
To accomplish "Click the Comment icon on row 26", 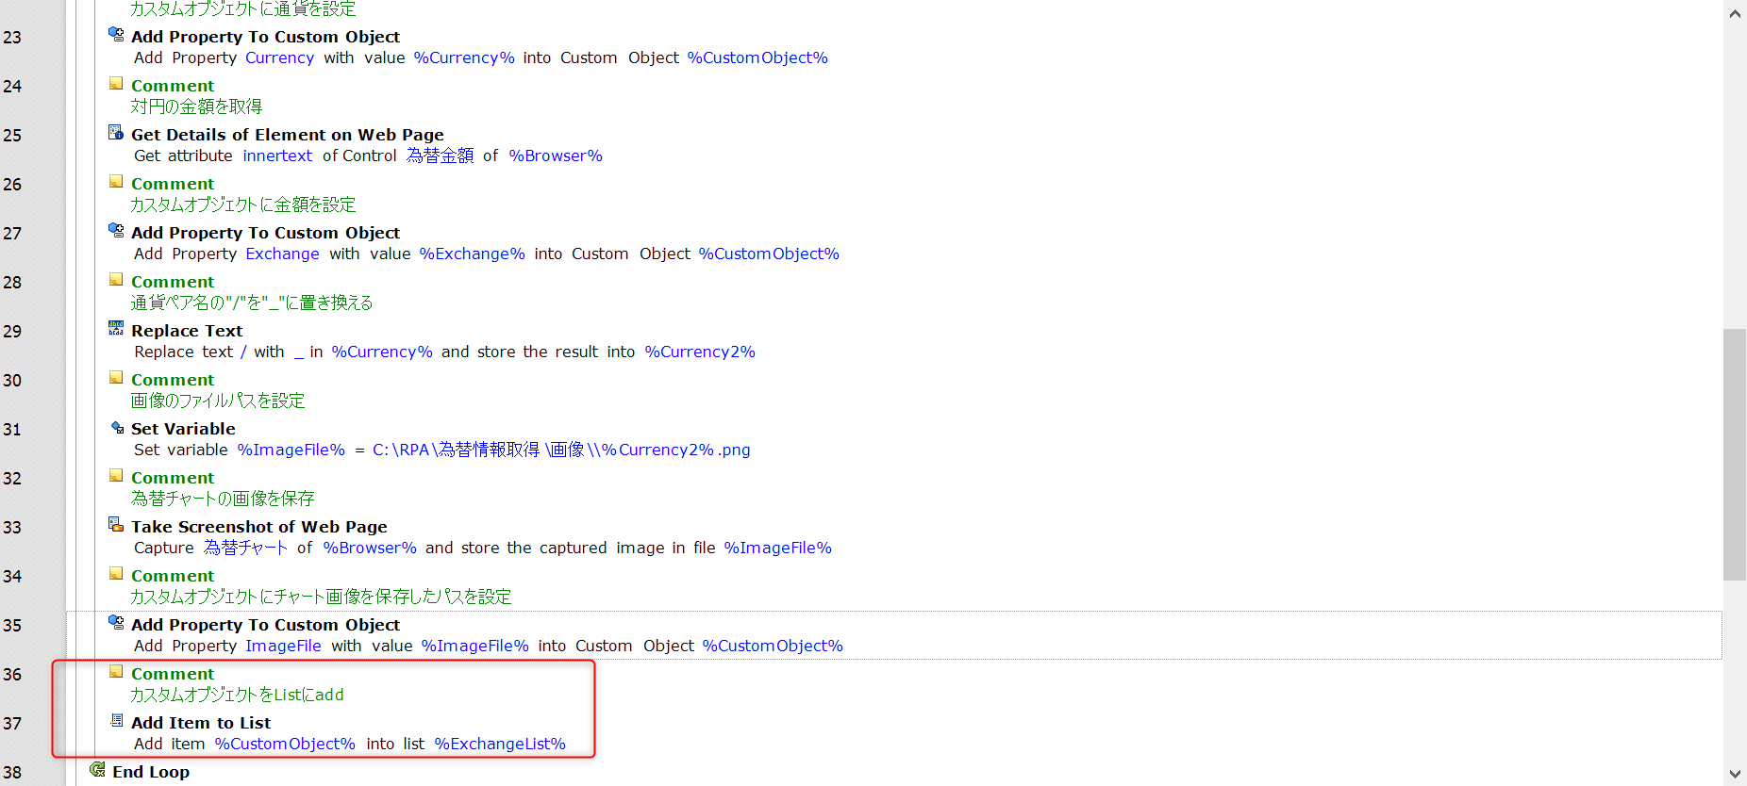I will pos(116,182).
